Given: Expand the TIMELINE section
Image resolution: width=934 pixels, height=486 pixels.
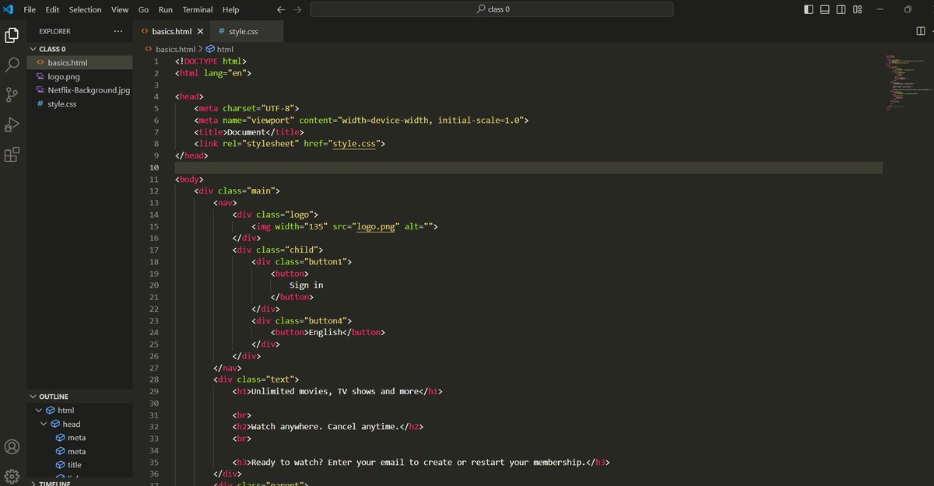Looking at the screenshot, I should coord(78,483).
